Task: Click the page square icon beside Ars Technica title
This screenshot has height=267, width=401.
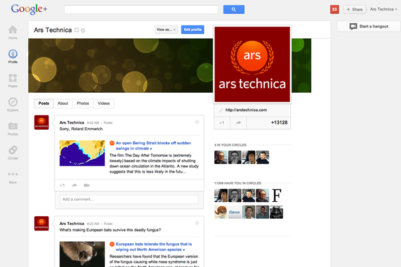Action: pos(76,30)
